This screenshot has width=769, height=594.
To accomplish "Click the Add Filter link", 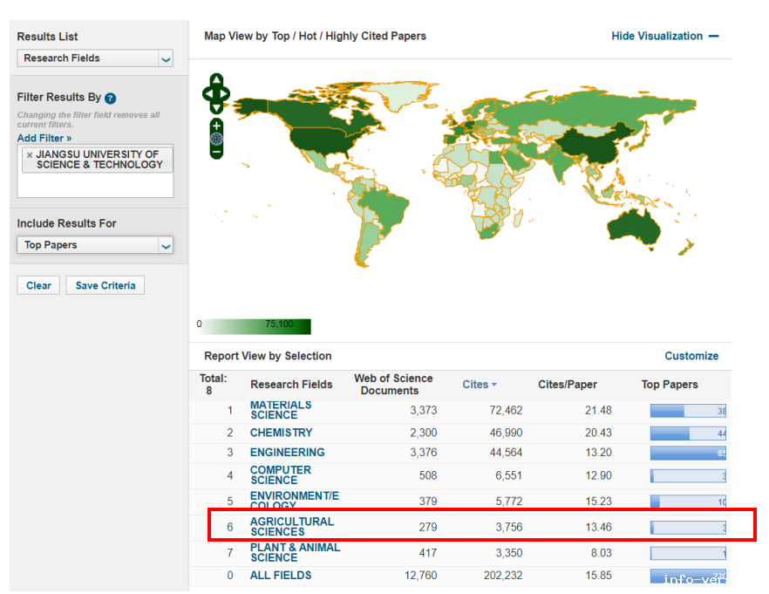I will [x=44, y=138].
